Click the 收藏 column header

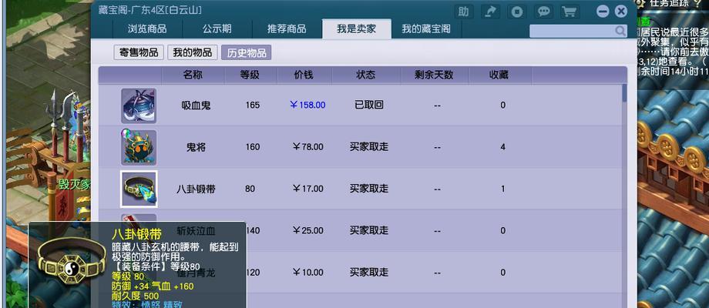pyautogui.click(x=499, y=75)
